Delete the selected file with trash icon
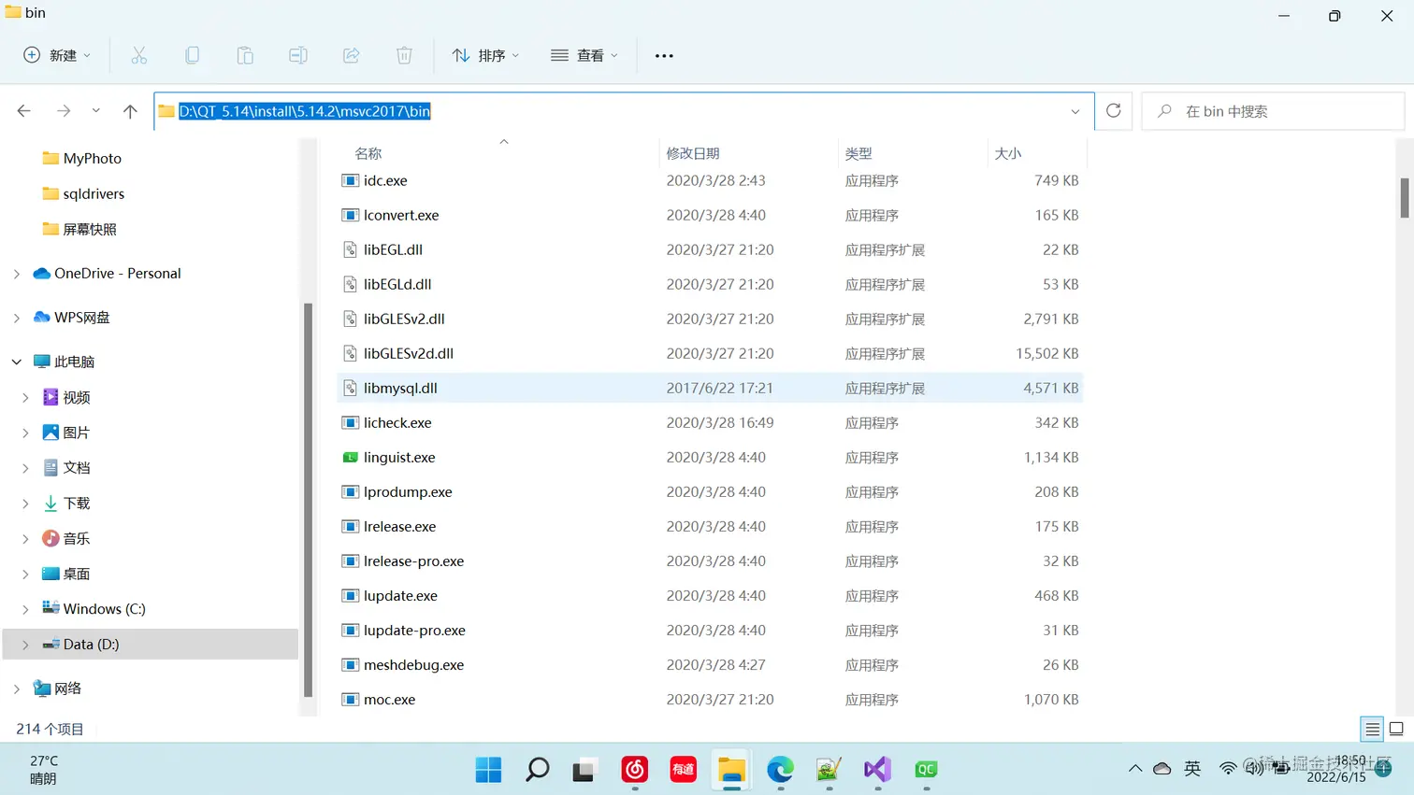Screen dimensions: 1414x795 click(404, 55)
